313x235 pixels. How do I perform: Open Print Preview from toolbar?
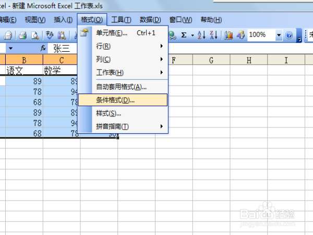click(35, 36)
